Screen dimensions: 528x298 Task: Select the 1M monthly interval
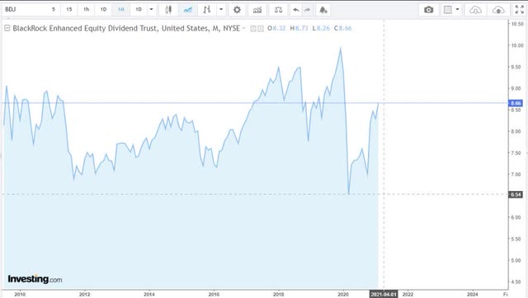point(121,9)
